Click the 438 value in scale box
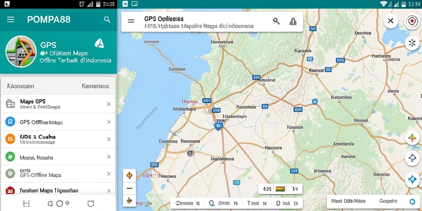 coord(267,189)
